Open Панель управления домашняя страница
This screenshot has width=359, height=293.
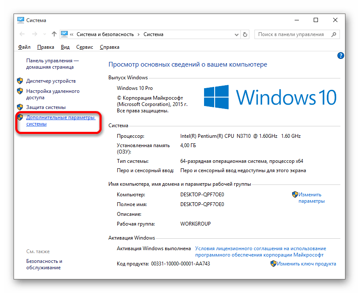(52, 64)
